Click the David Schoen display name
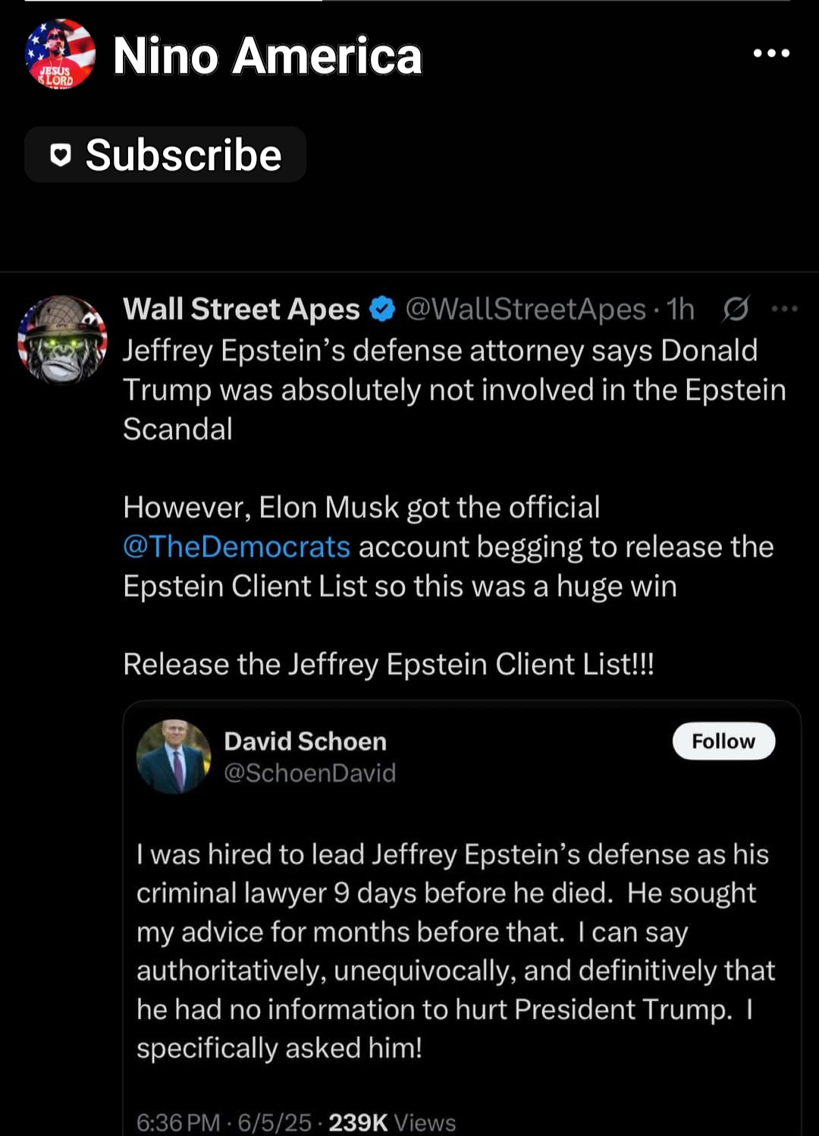Screen dimensions: 819x1136 [x=305, y=741]
